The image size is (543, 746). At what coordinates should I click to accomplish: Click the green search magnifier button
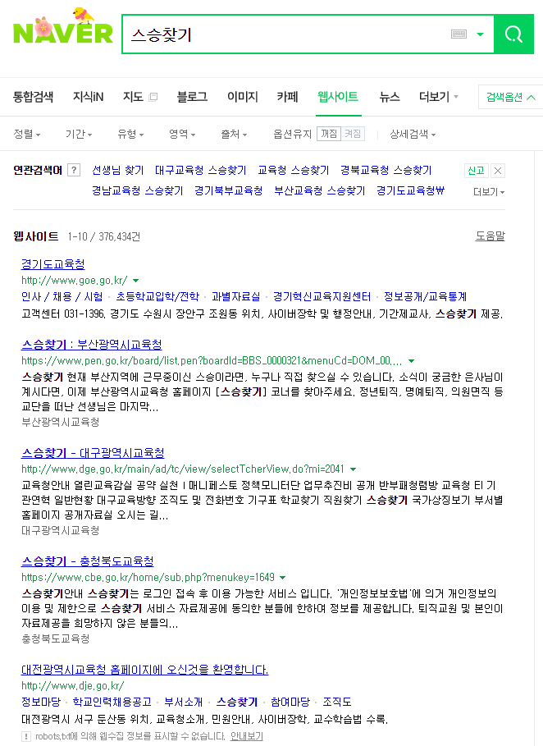point(513,34)
